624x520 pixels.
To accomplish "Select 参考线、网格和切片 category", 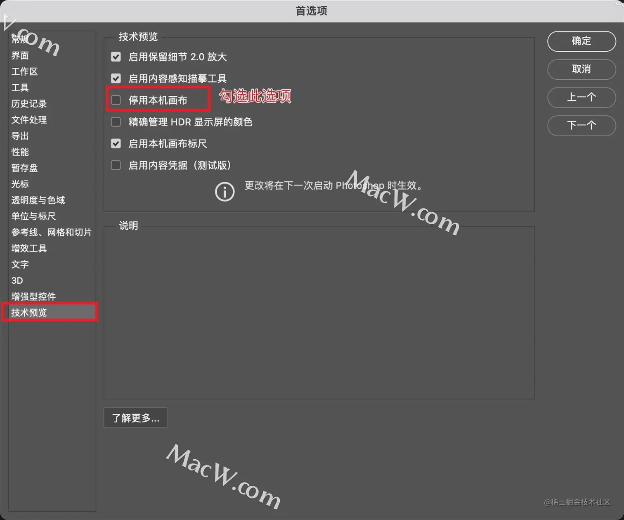I will (x=51, y=233).
